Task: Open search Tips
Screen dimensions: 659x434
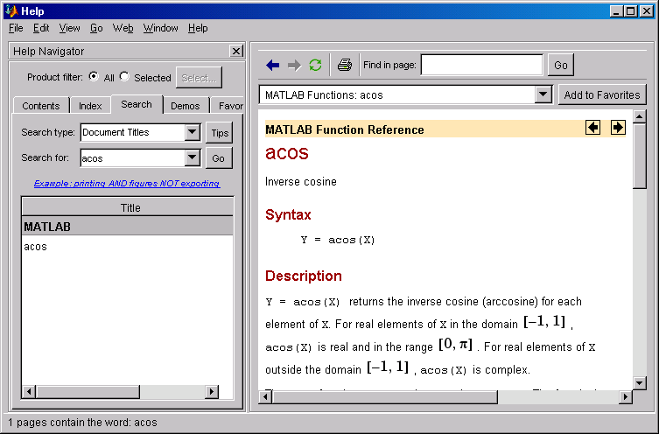Action: click(220, 133)
